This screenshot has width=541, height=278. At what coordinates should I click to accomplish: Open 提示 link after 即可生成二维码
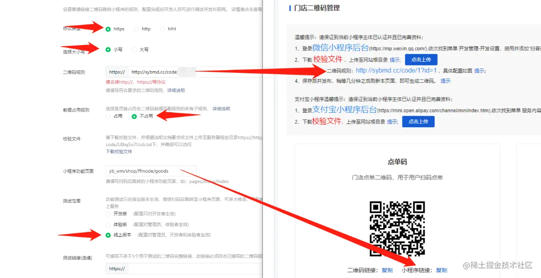[x=445, y=81]
